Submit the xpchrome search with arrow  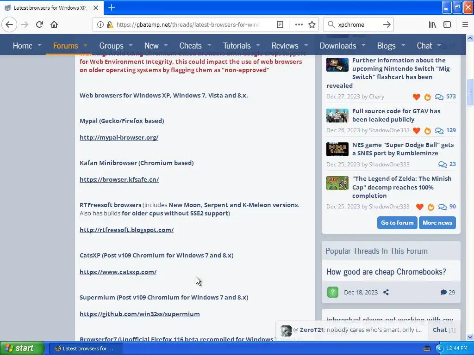(x=387, y=24)
